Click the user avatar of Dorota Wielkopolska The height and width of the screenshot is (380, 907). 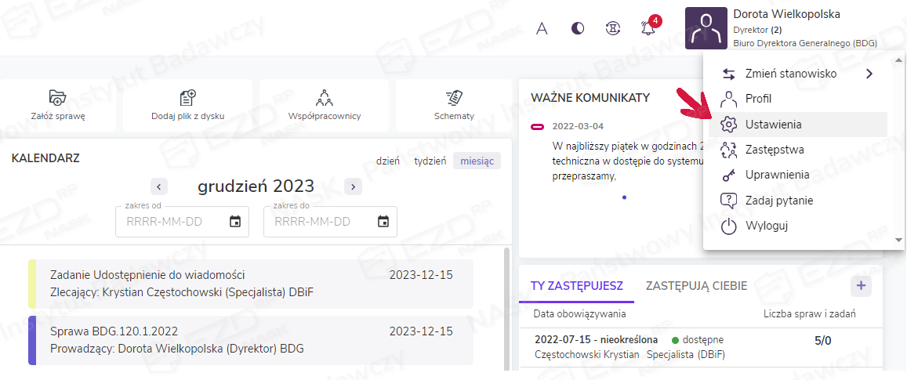point(706,28)
